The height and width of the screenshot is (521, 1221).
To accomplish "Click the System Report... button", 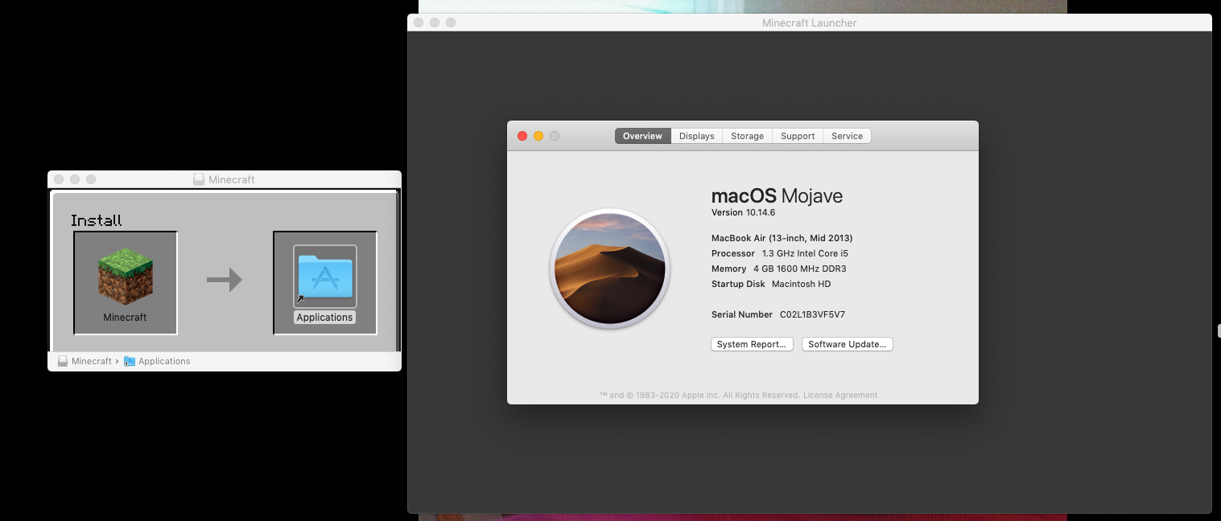I will [751, 344].
